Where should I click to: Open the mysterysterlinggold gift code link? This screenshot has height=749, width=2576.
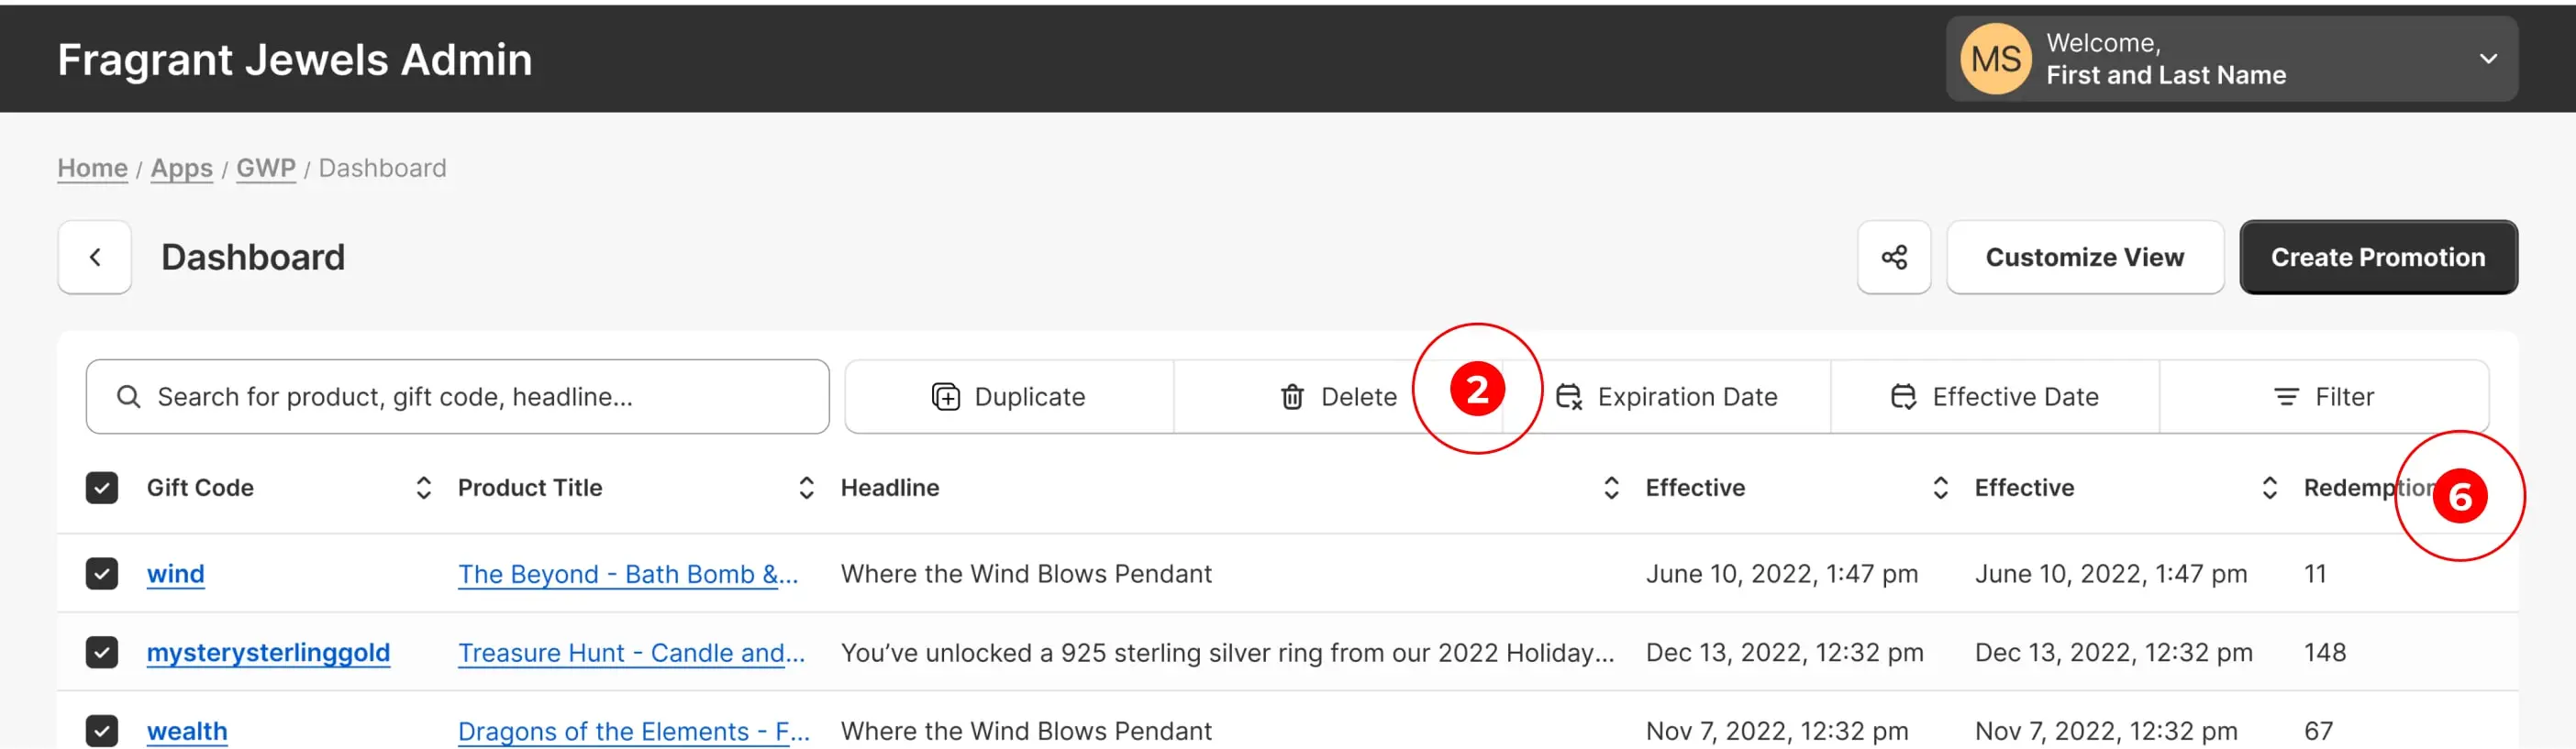[268, 653]
